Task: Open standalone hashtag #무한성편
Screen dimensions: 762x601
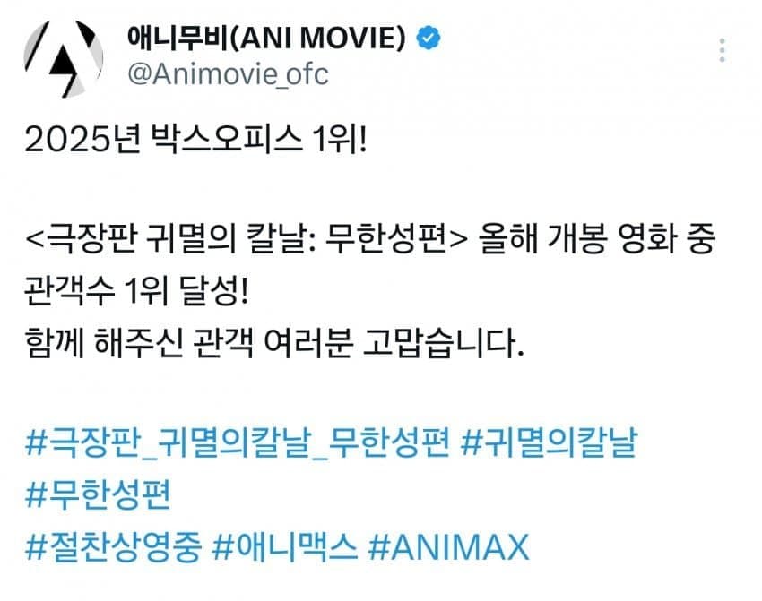Action: pyautogui.click(x=98, y=494)
